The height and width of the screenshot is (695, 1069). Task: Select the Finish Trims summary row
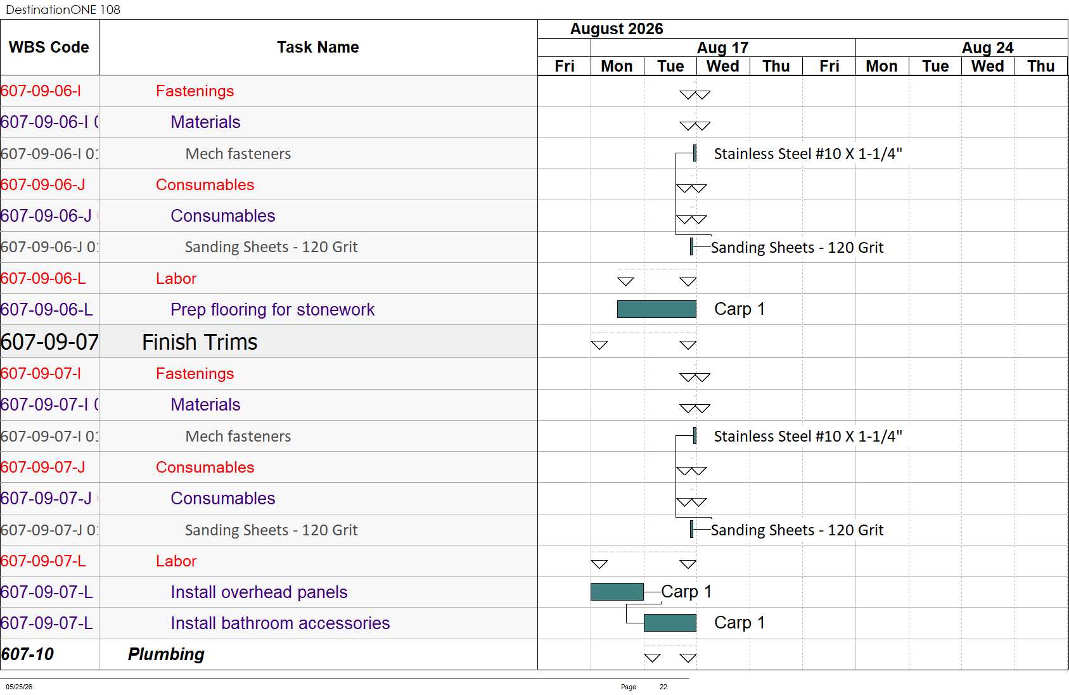pyautogui.click(x=269, y=342)
